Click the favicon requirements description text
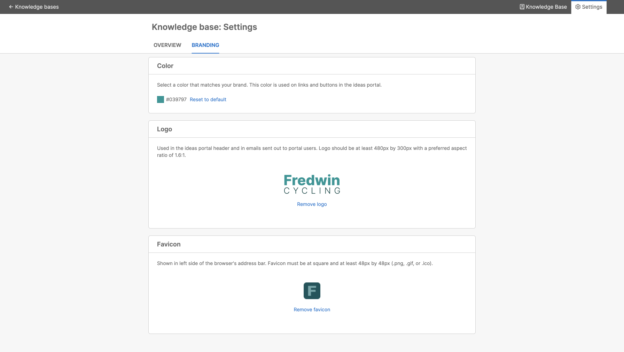This screenshot has width=624, height=352. point(295,263)
